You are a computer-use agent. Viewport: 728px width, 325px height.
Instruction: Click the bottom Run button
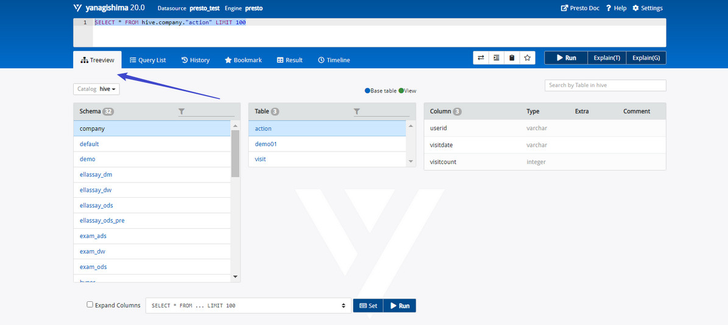pos(400,306)
